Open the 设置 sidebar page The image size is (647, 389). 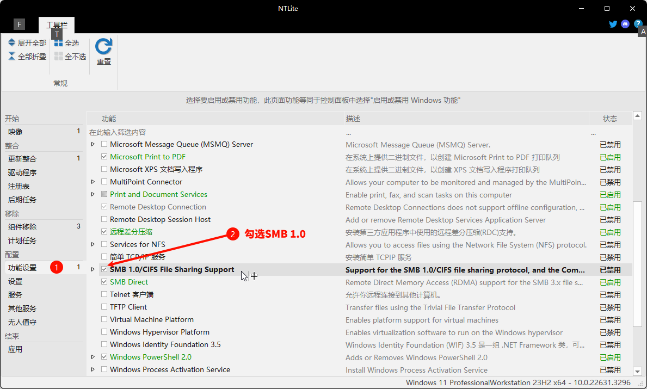44,281
